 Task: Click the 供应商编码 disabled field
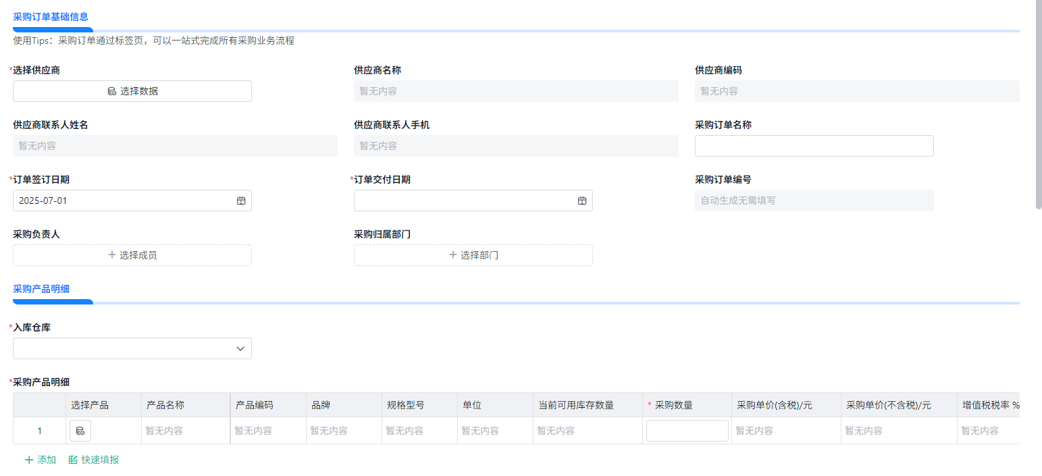[857, 91]
